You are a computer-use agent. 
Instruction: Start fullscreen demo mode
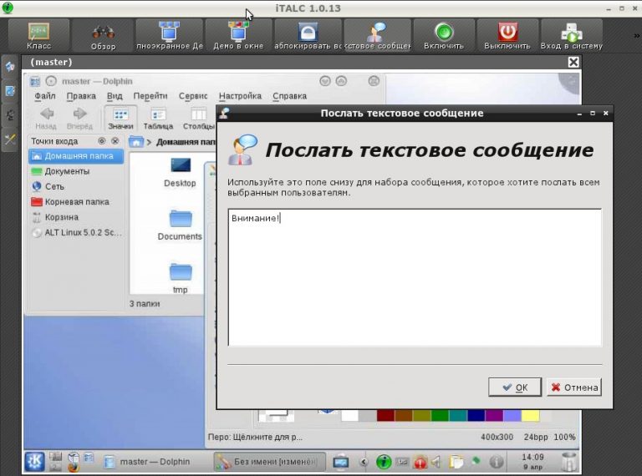(169, 36)
